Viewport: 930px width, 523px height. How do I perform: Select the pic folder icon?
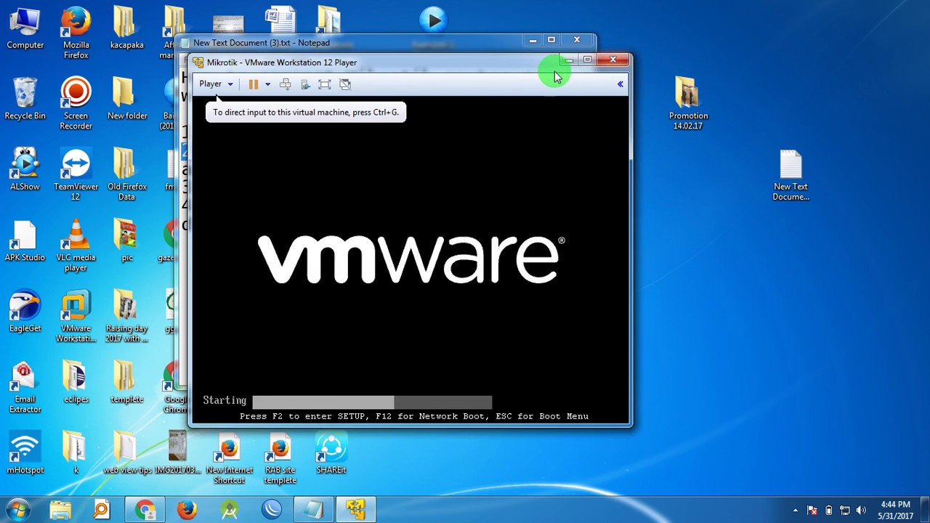click(126, 240)
